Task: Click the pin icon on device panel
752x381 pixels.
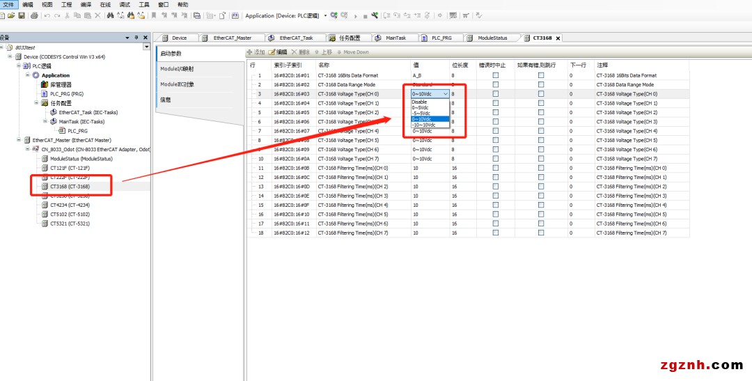Action: (x=136, y=38)
